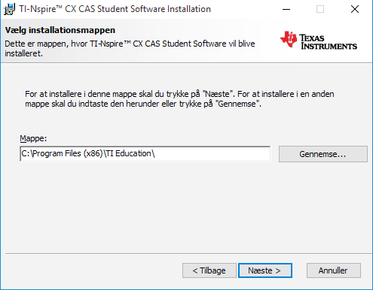Click the Dette er mappen description text
The height and width of the screenshot is (290, 373).
[130, 48]
